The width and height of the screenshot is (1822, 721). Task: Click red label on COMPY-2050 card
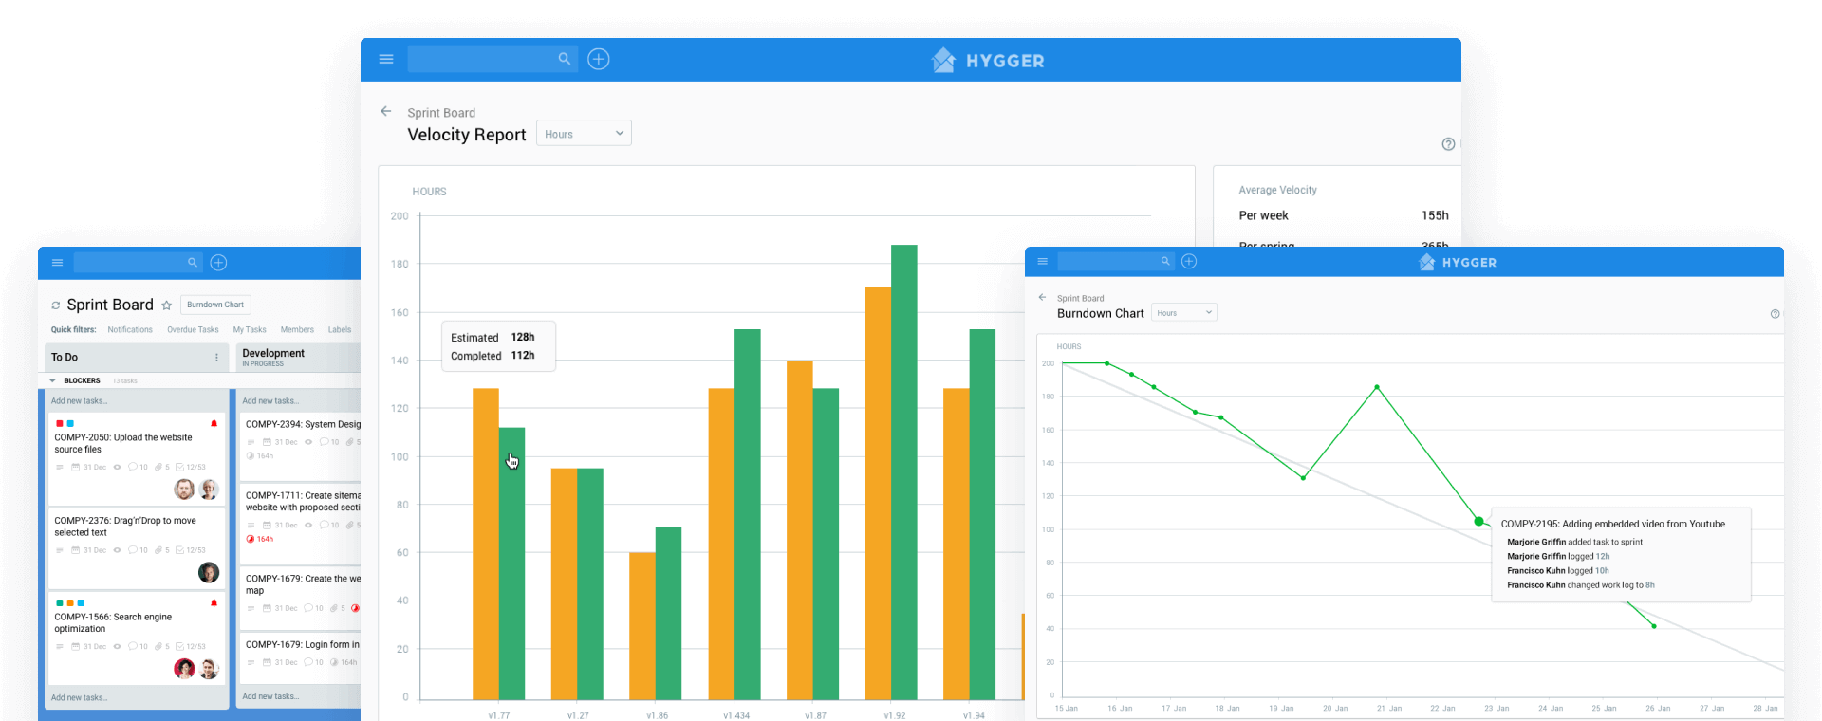(x=60, y=423)
